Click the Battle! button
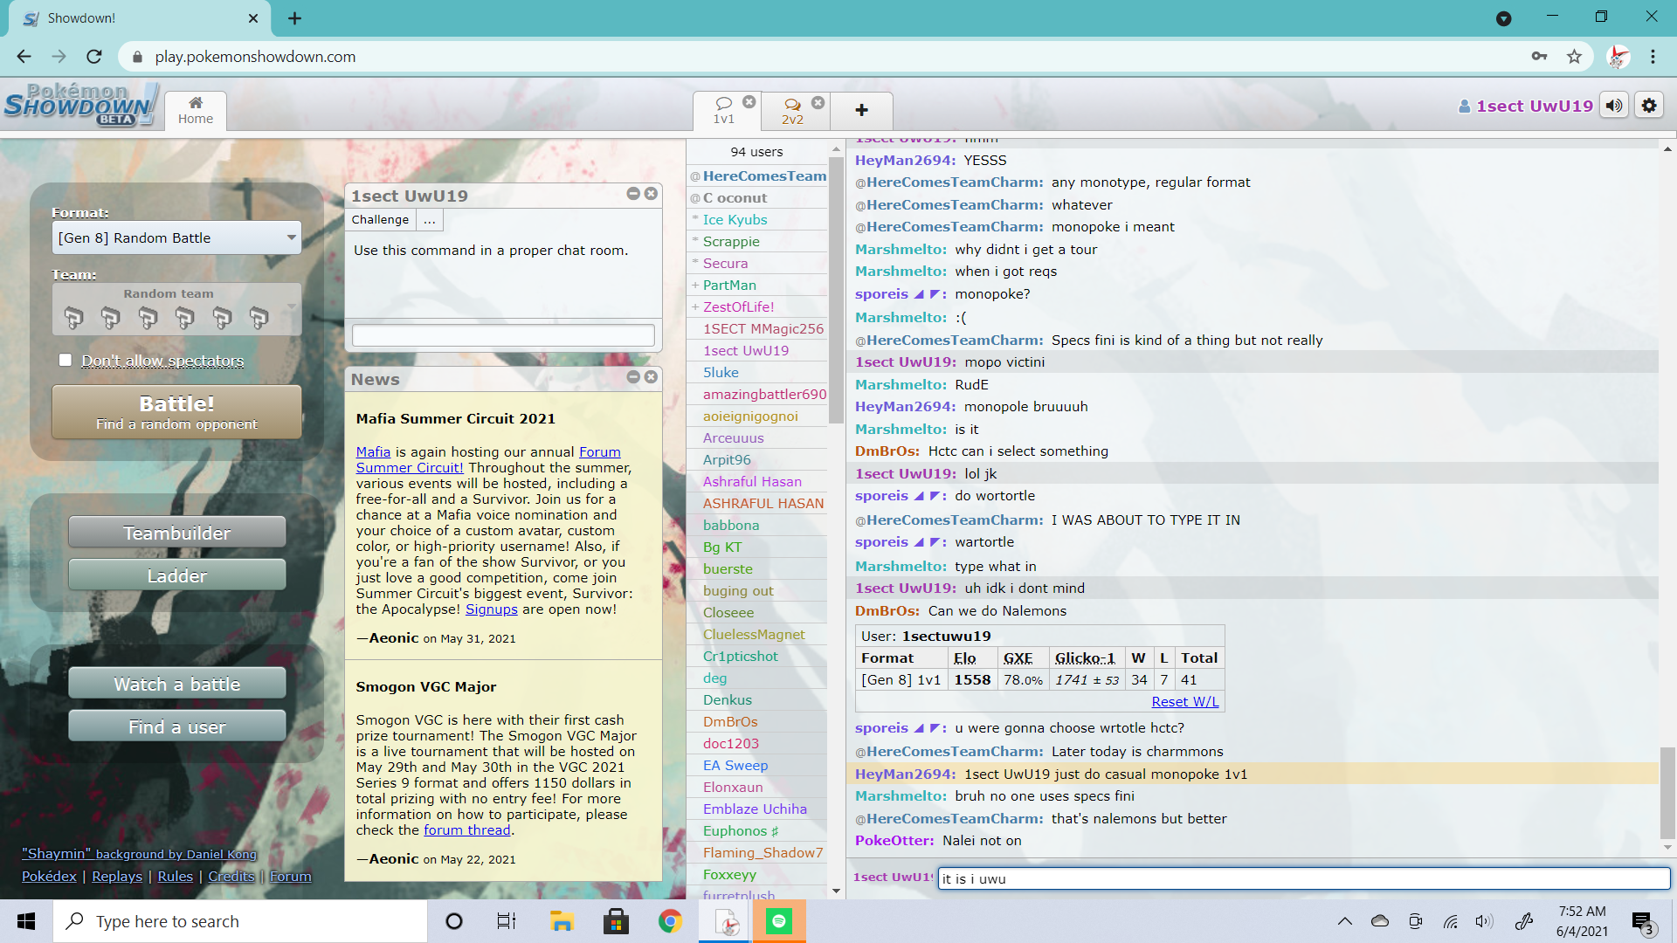 [x=176, y=410]
